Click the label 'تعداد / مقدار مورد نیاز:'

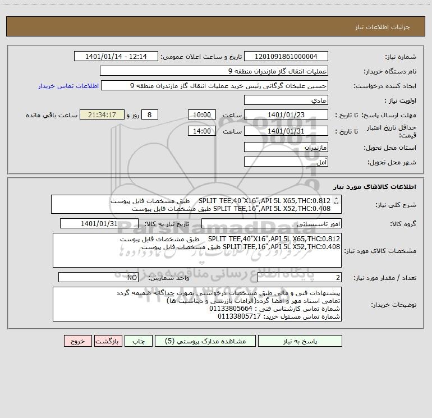pyautogui.click(x=385, y=278)
